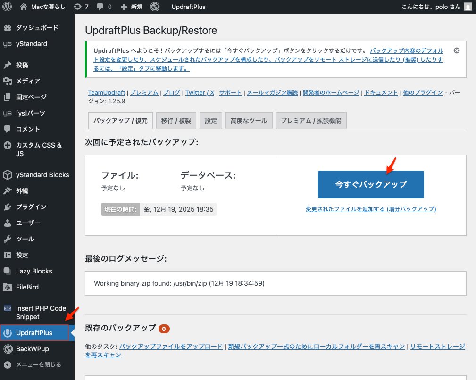This screenshot has width=476, height=380.
Task: Select the プレミアム / 拡張機能 tab
Action: [x=311, y=121]
